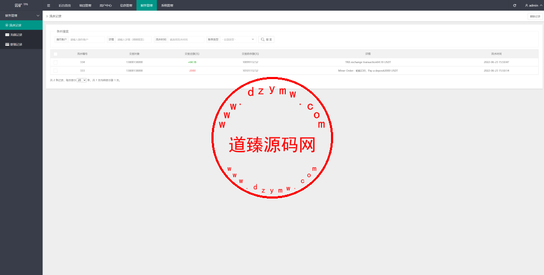544x275 pixels.
Task: Open the second top navigation tab
Action: 86,5
